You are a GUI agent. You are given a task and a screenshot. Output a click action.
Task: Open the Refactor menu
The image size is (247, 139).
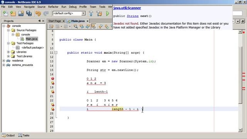pos(53,7)
